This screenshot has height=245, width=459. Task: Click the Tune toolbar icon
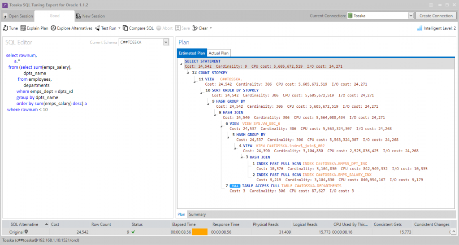[x=5, y=28]
